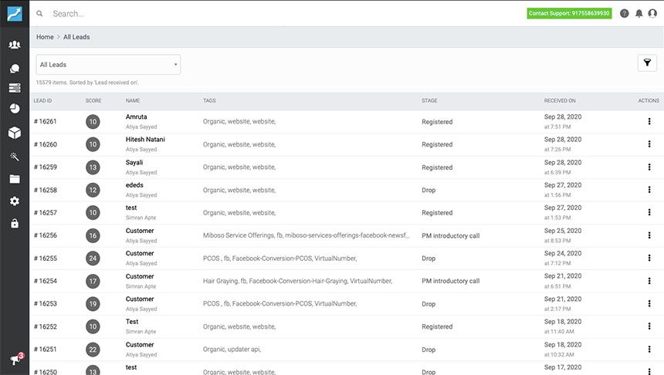Sort by SCORE column header
Screen dimensions: 664x375
tap(93, 101)
